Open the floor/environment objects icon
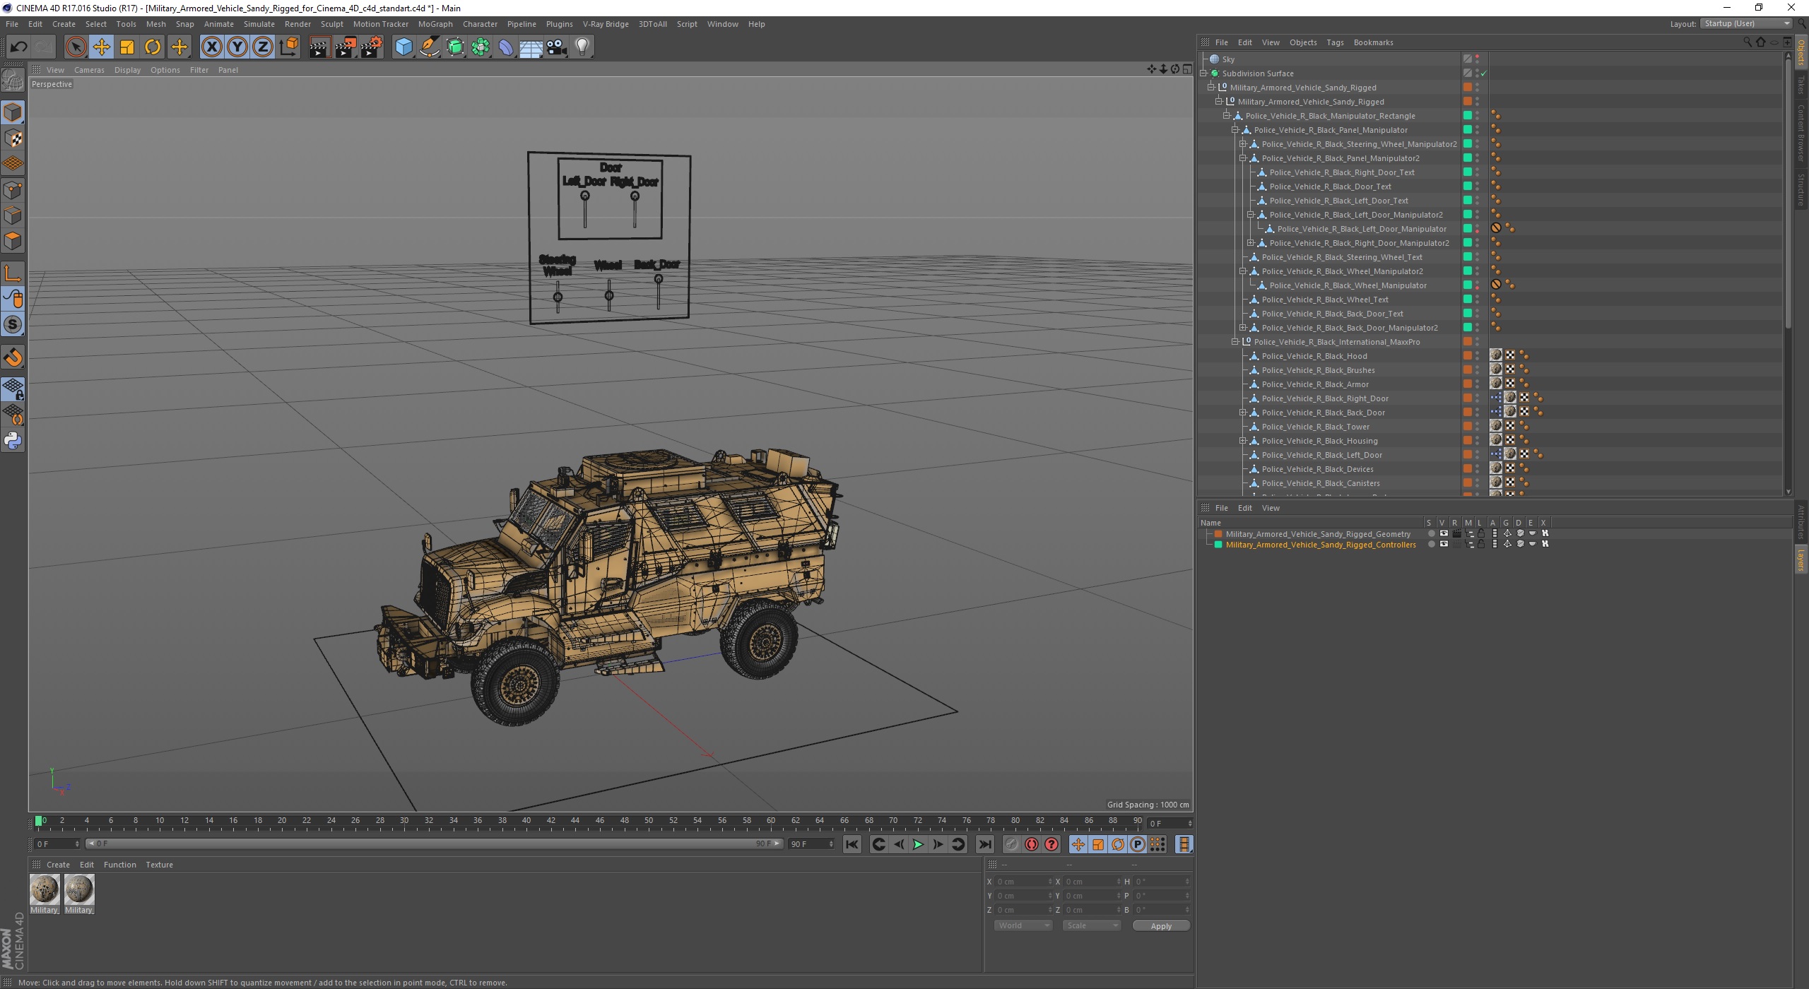This screenshot has height=989, width=1809. point(531,47)
